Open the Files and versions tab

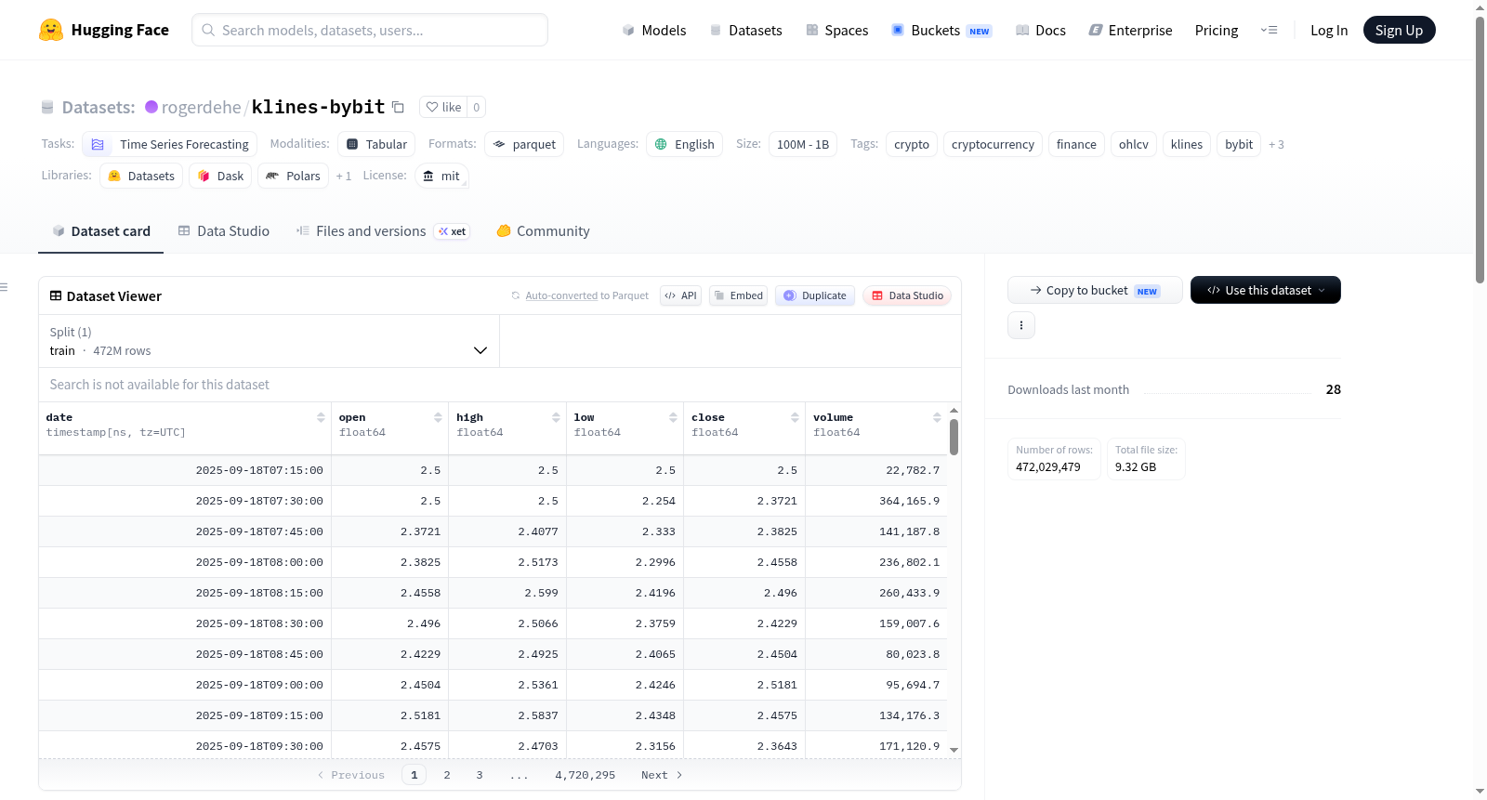[x=383, y=231]
